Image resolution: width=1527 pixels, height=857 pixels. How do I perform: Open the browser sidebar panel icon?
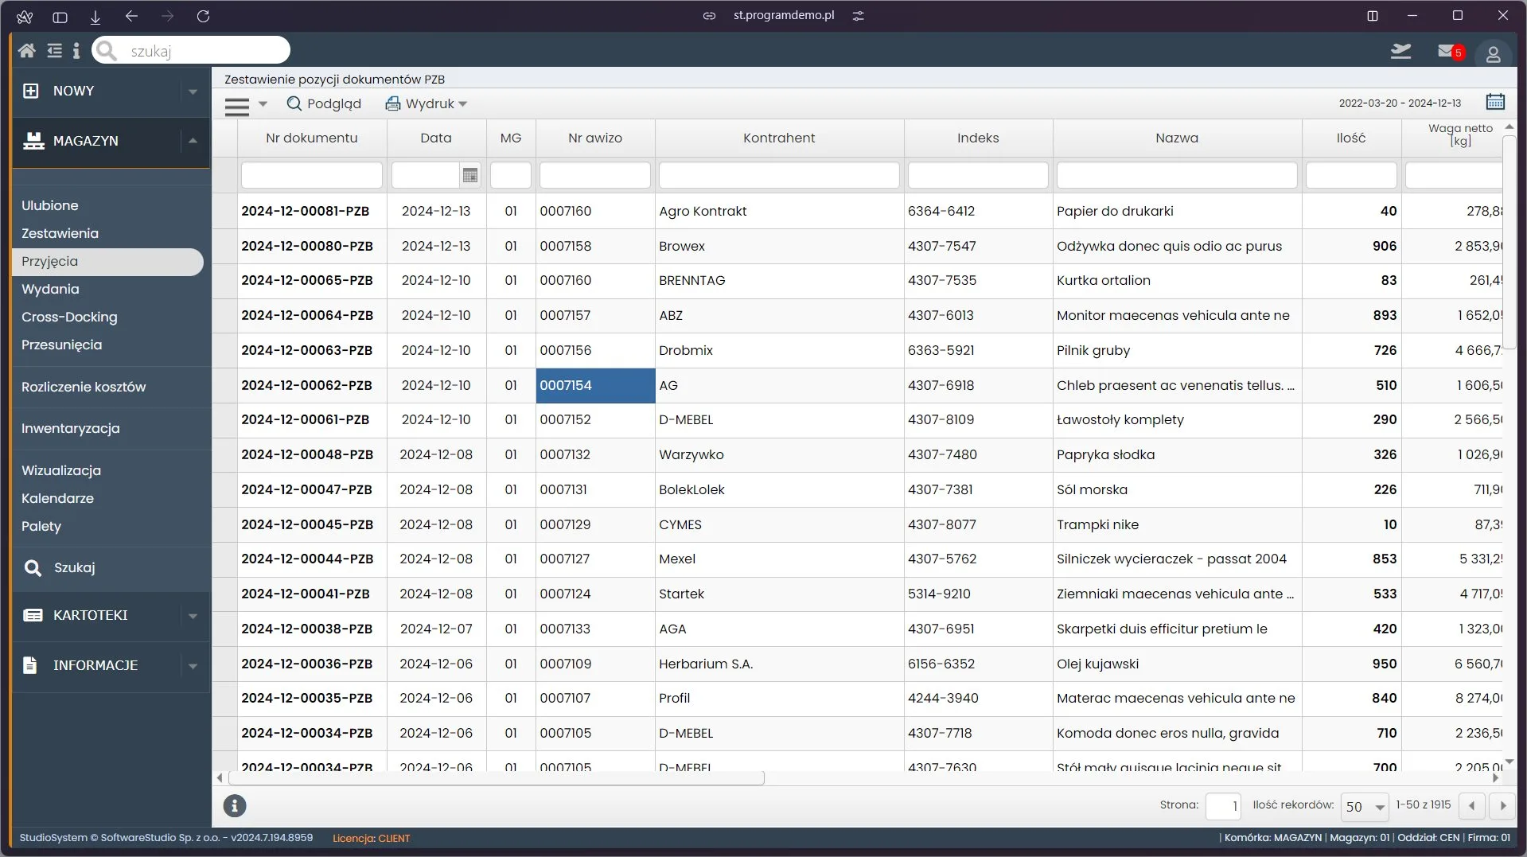(x=60, y=16)
